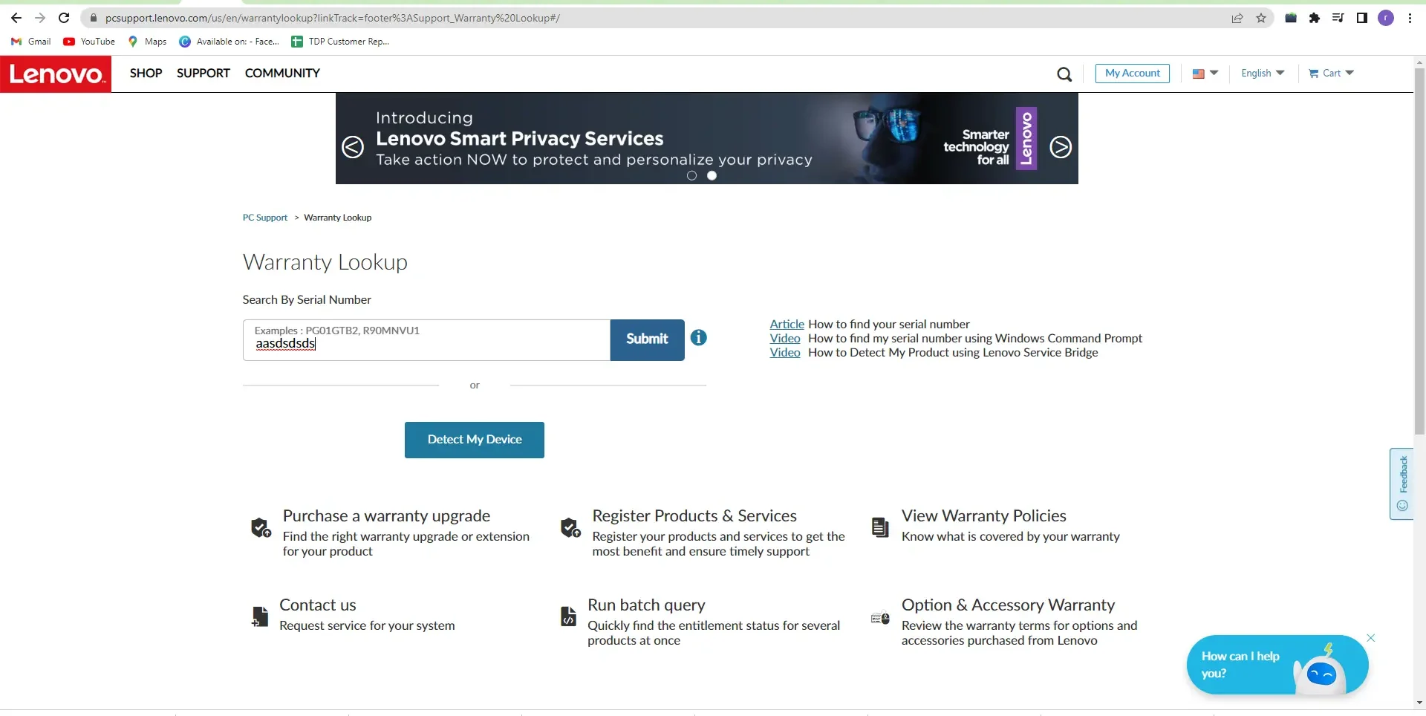Open the Gmail bookmark
1426x716 pixels.
(31, 42)
